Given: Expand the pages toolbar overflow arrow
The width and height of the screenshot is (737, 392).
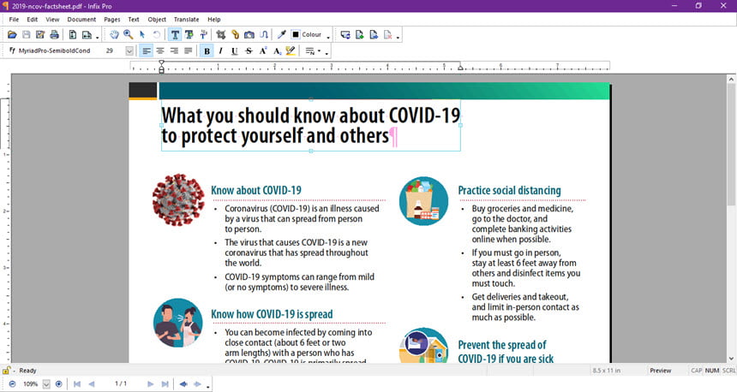Looking at the screenshot, I should click(398, 37).
